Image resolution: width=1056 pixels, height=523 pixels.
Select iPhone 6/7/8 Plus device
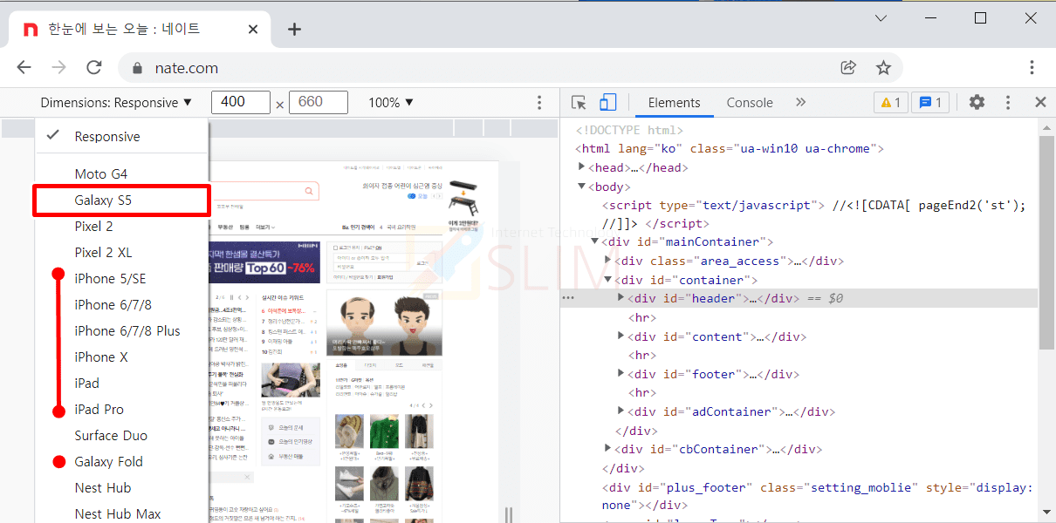[x=122, y=331]
